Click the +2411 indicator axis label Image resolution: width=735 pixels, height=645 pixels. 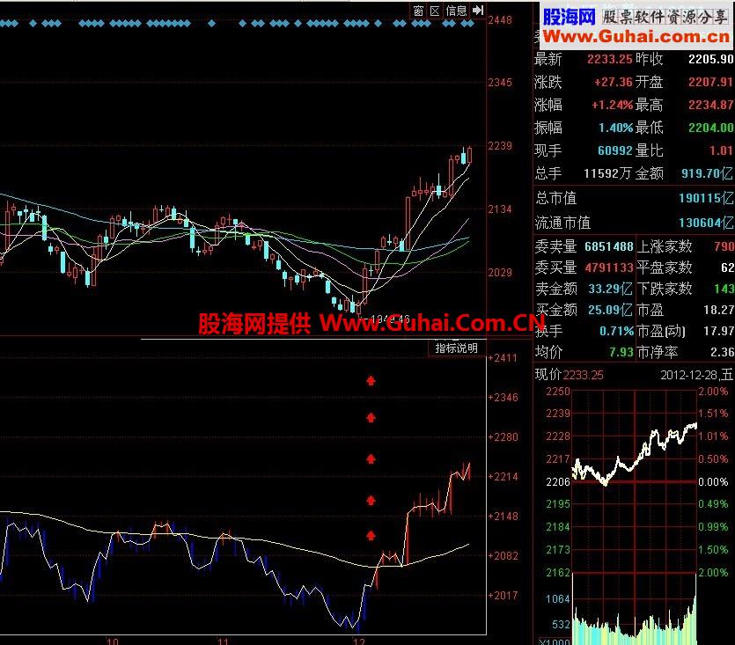point(502,358)
